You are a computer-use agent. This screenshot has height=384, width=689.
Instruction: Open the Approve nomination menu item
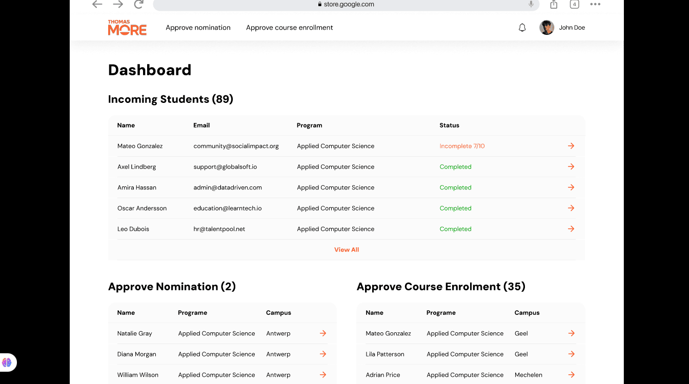[x=198, y=28]
